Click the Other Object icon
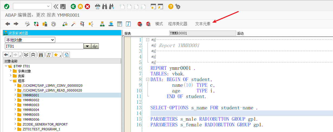The width and height of the screenshot is (333, 132). (45, 24)
